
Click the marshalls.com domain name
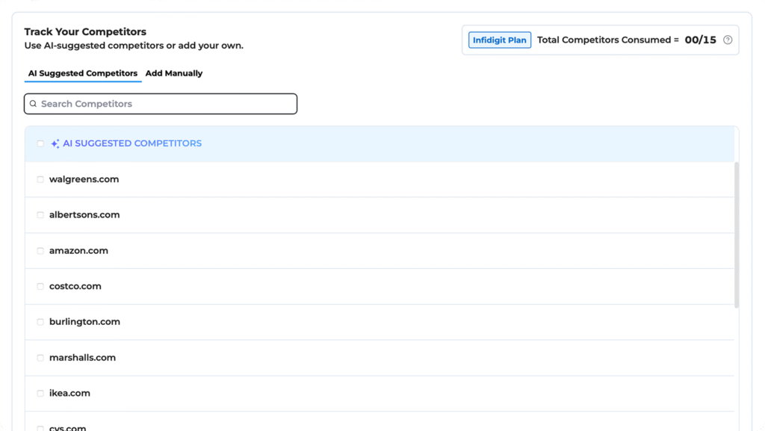tap(82, 358)
